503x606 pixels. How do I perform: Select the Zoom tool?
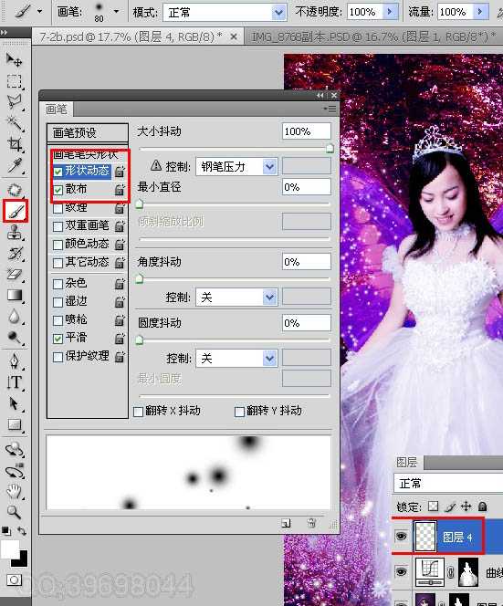click(15, 513)
